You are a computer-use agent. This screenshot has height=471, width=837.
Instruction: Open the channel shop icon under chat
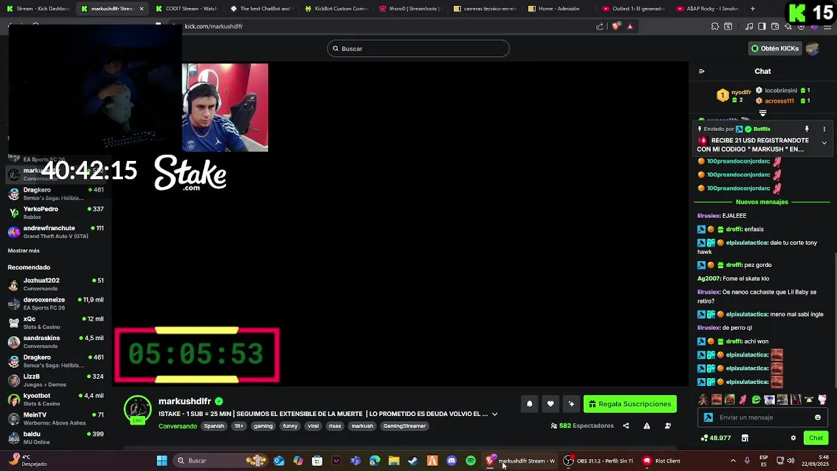coord(745,438)
